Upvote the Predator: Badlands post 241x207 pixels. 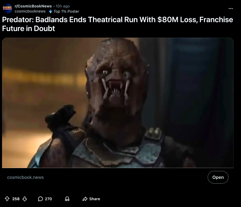[7, 199]
